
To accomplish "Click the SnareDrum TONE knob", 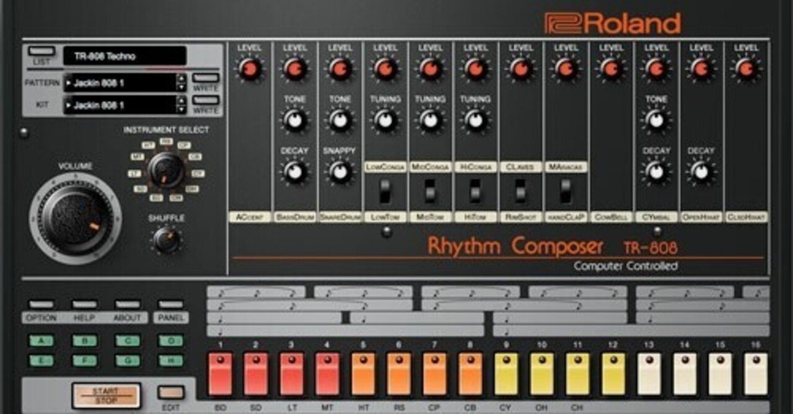I will 340,120.
